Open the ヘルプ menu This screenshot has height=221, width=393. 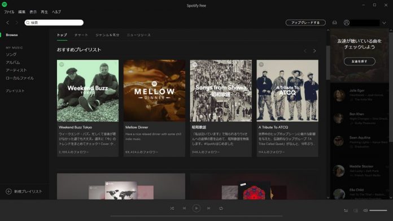(x=56, y=12)
